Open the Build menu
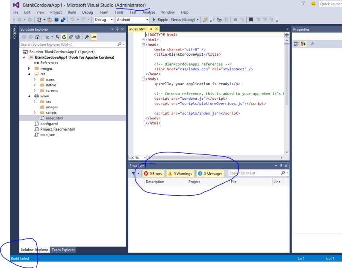This screenshot has width=342, height=268. [x=71, y=12]
